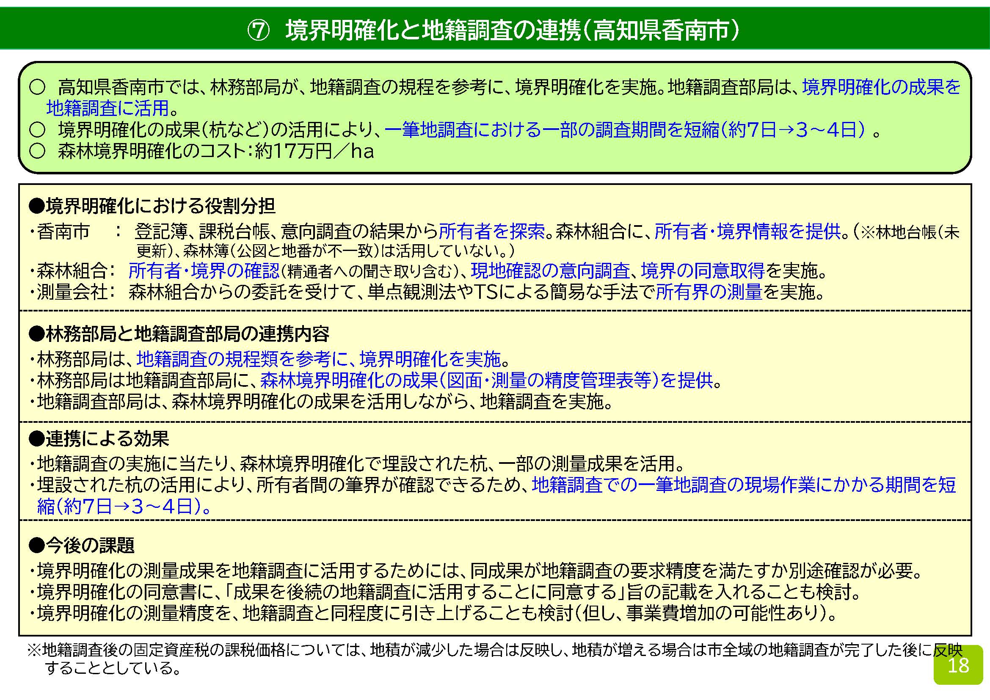The height and width of the screenshot is (700, 990).
Task: Click the page number 18 badge
Action: point(958,665)
